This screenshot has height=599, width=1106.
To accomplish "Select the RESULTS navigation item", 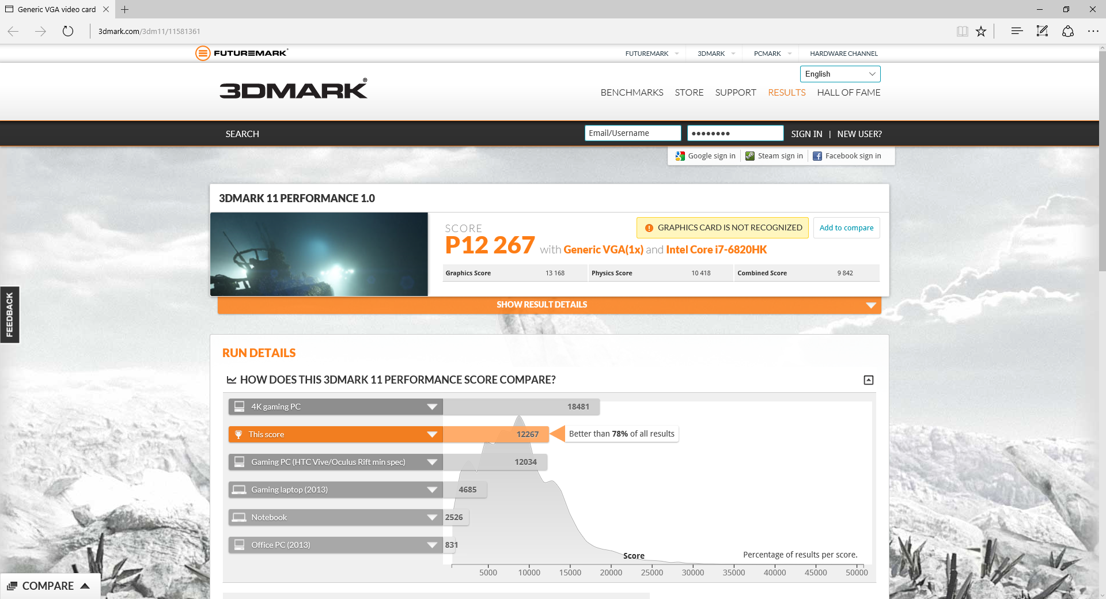I will coord(786,93).
